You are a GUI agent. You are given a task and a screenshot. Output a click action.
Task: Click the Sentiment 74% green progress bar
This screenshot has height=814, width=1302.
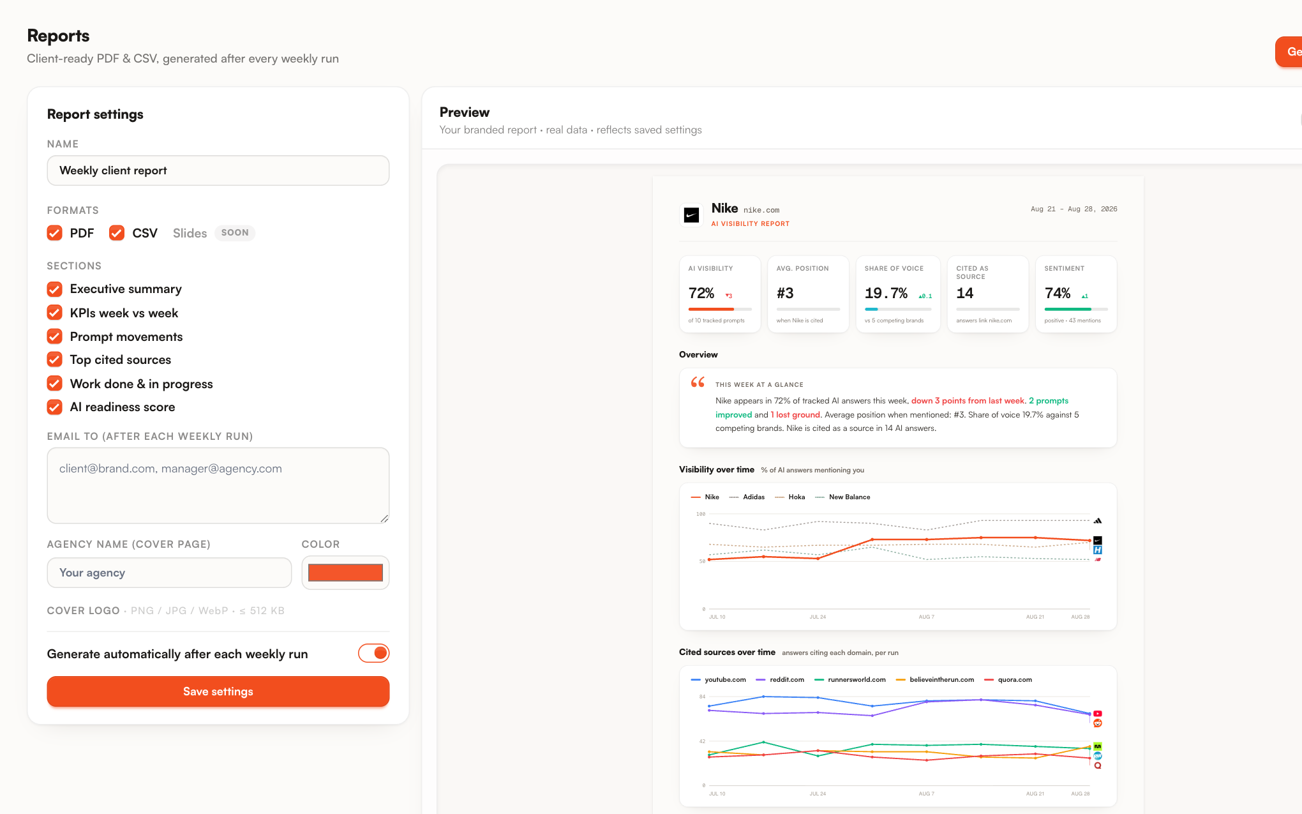[x=1076, y=310]
